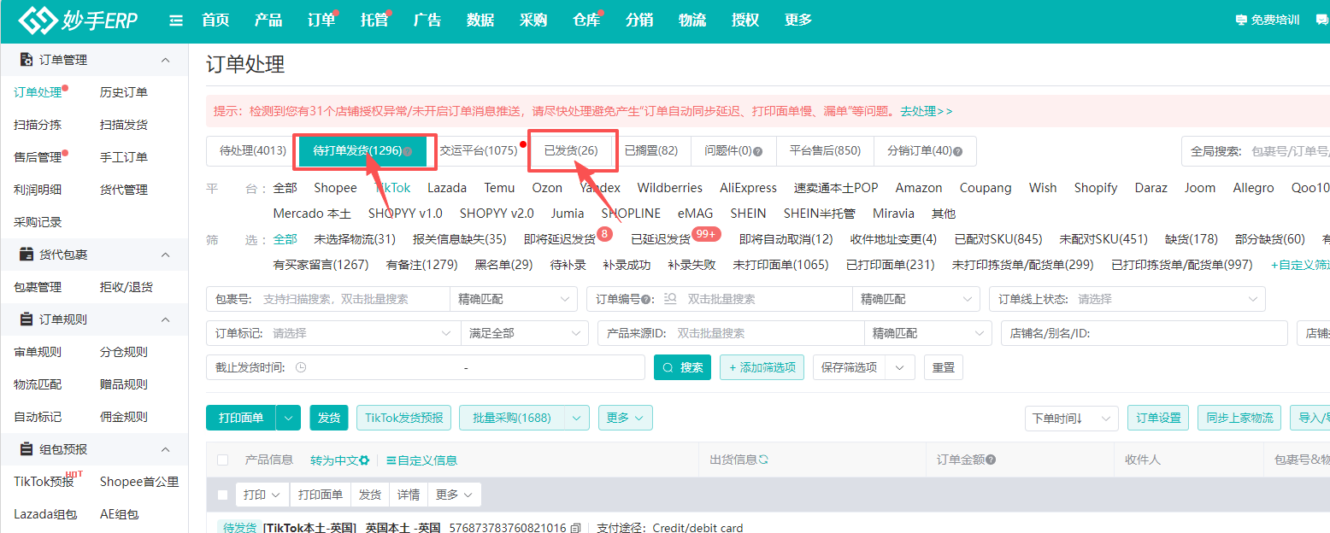Click the sidebar collapse hamburger icon
1330x533 pixels.
click(176, 20)
